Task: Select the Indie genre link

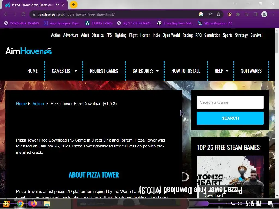Action: pyautogui.click(x=156, y=35)
